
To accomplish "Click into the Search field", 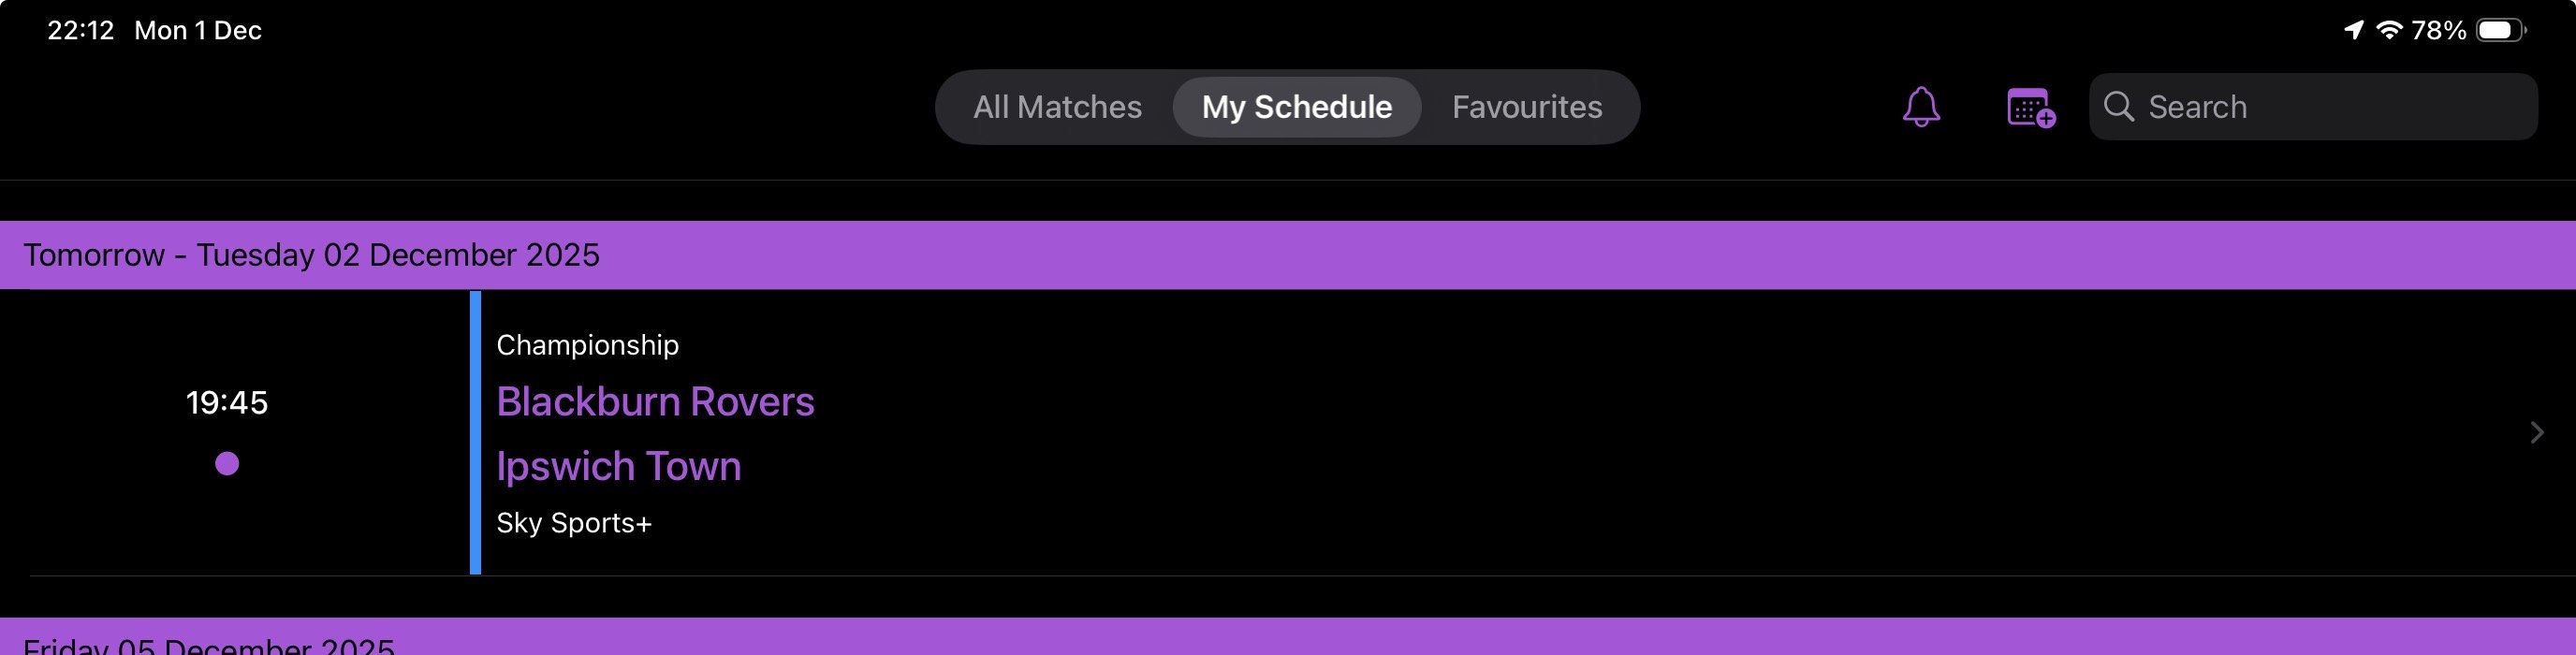I will coord(2330,107).
